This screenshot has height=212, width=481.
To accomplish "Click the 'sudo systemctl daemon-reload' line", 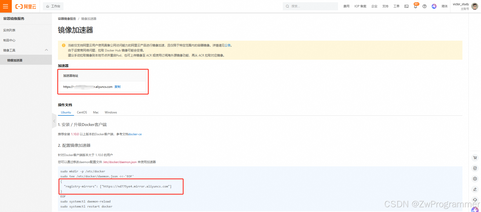I will [x=85, y=201].
